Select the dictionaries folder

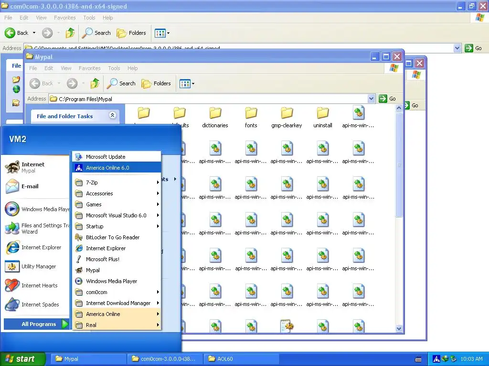(215, 118)
